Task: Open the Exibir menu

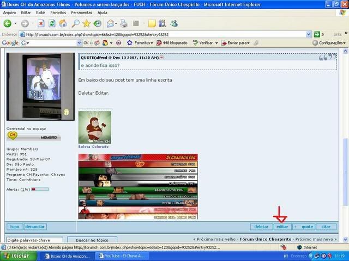Action: coord(40,13)
